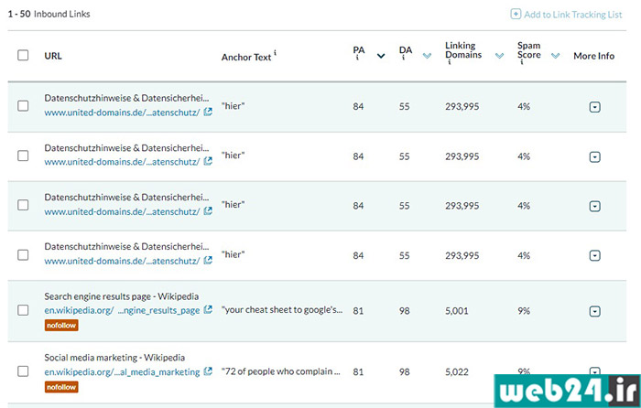
Task: Click the Spam Score column header
Action: 529,50
